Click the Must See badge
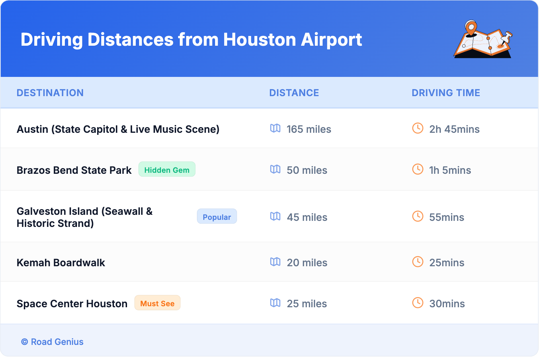 click(x=157, y=303)
